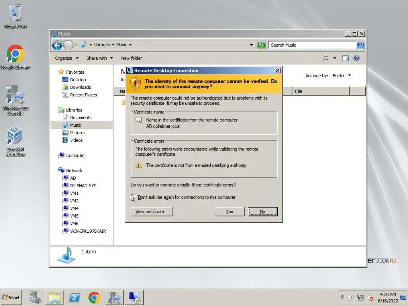
Task: Launch Google Chrome from the desktop shortcut
Action: coord(15,57)
